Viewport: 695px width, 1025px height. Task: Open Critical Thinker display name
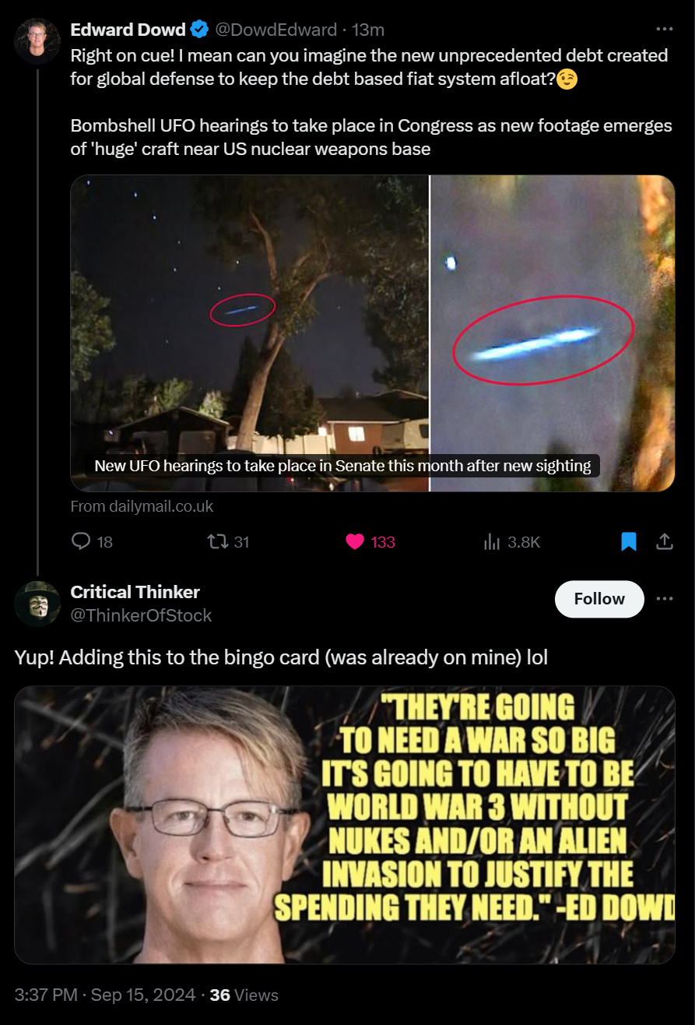(135, 592)
